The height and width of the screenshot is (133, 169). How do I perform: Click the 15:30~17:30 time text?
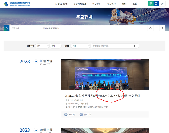point(45,64)
